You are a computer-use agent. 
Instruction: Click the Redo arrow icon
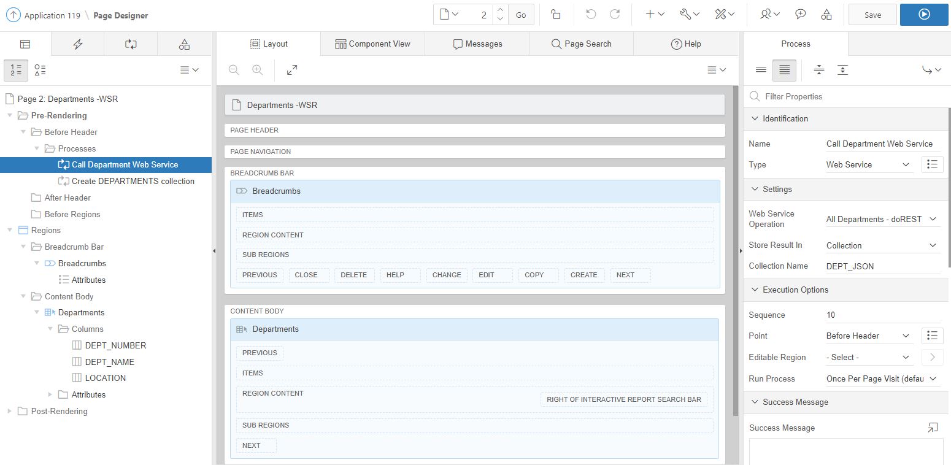[615, 15]
